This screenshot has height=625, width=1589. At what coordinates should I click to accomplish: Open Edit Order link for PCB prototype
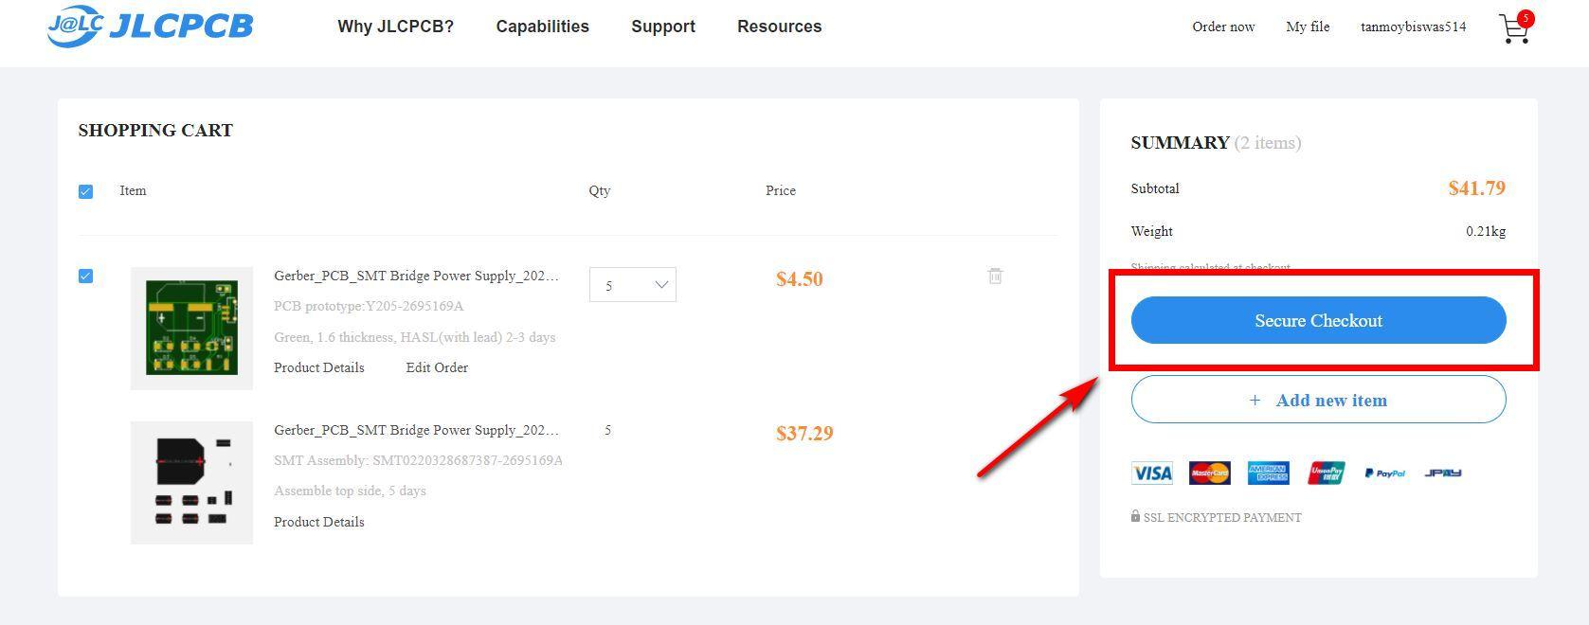pyautogui.click(x=437, y=367)
